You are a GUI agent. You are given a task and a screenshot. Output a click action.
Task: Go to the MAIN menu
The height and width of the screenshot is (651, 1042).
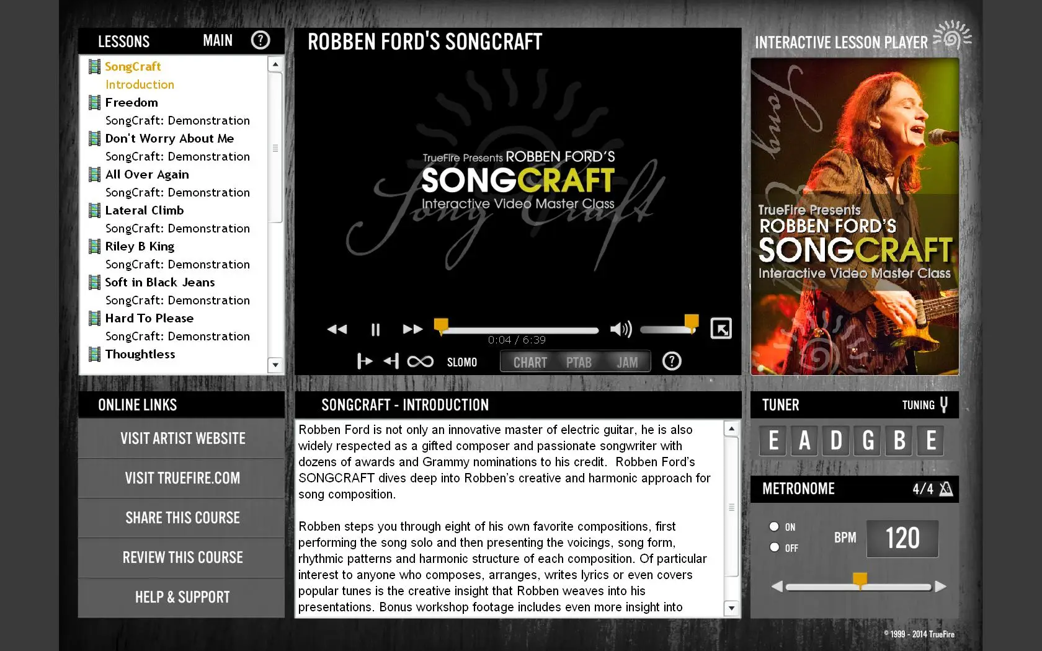218,41
